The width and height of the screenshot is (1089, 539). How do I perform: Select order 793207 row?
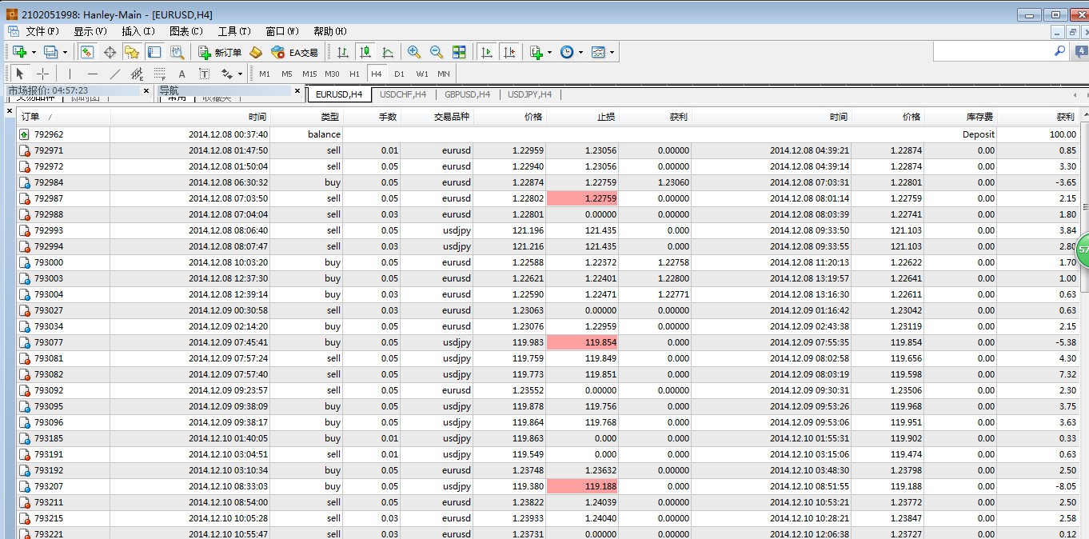click(x=548, y=486)
